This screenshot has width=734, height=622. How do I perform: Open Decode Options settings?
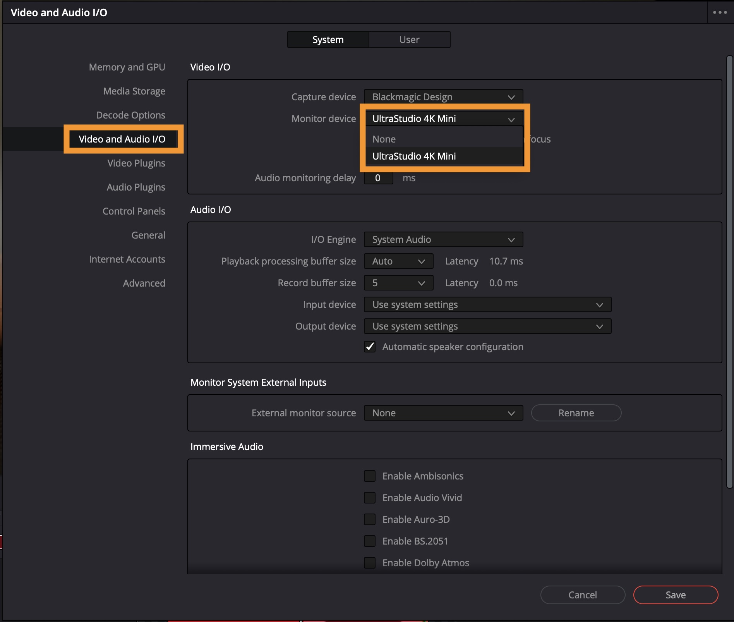[x=130, y=115]
